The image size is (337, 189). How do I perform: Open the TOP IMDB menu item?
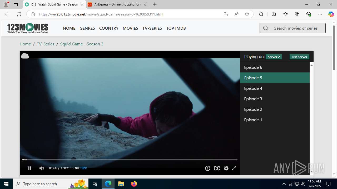(176, 28)
